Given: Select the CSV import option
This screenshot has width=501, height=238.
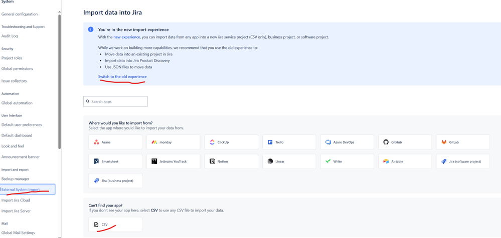Looking at the screenshot, I should tap(115, 224).
